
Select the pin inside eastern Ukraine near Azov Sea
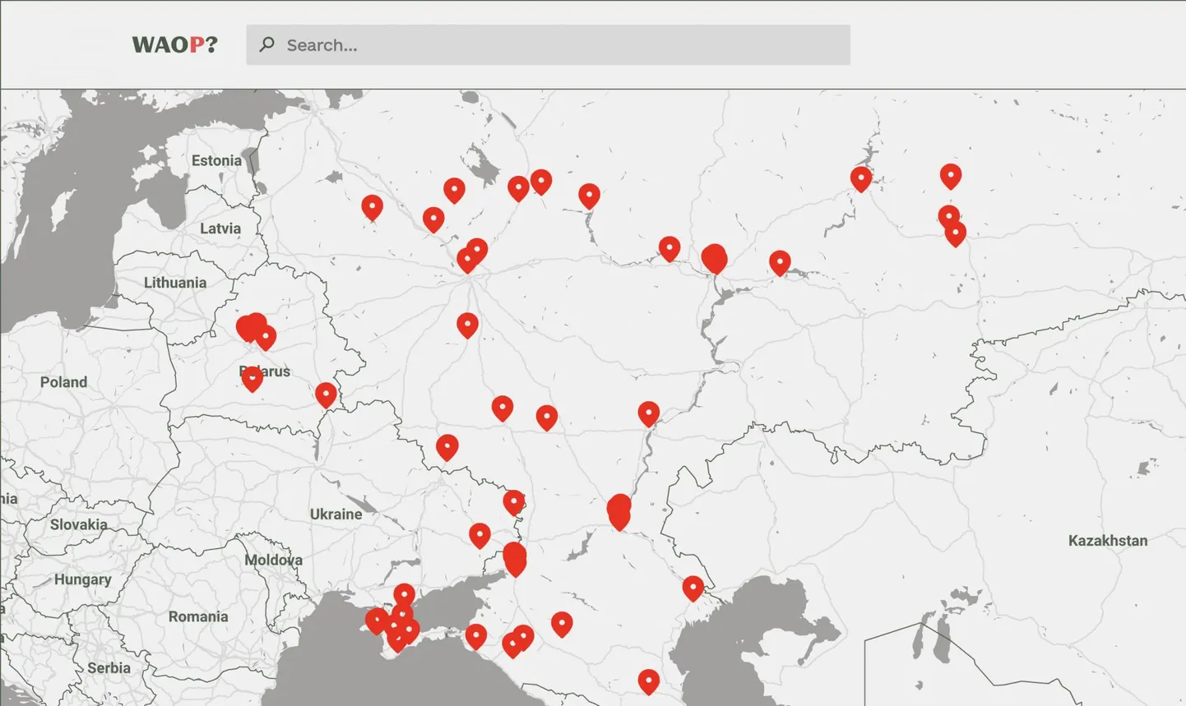(x=479, y=536)
